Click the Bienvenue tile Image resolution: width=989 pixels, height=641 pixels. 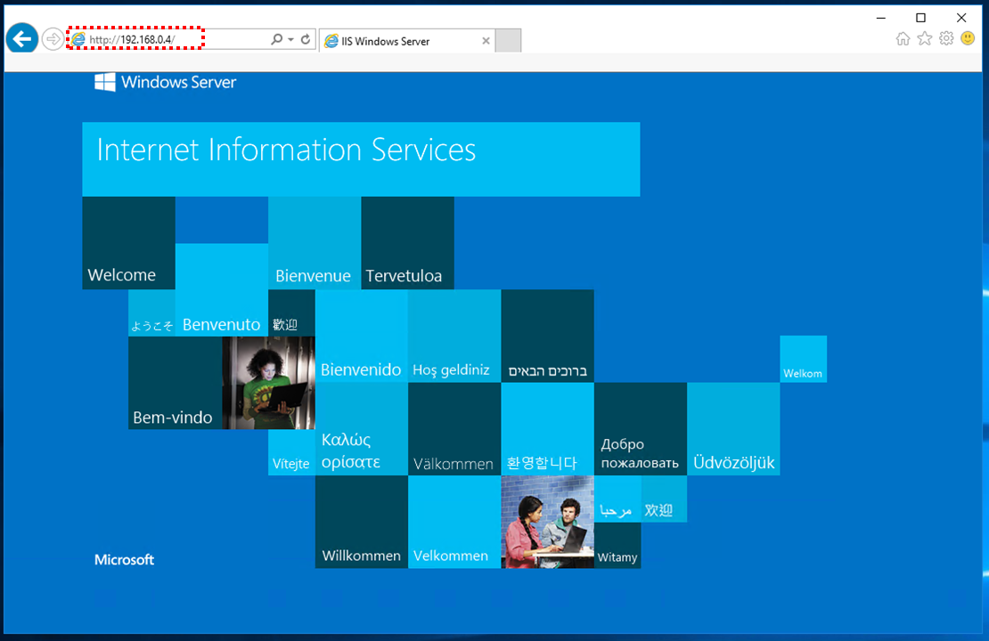pos(315,243)
